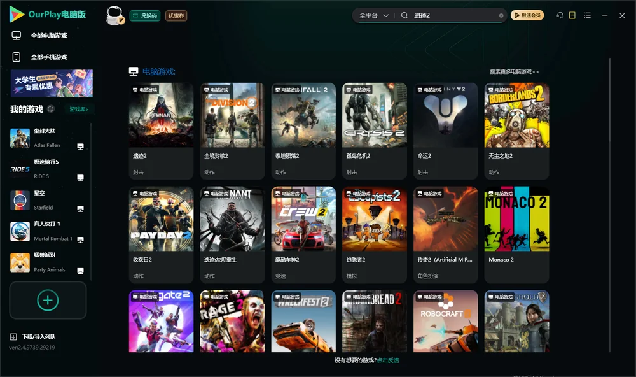Viewport: 636px width, 377px height.
Task: Click the PC icon on RIDE 5 row
Action: (x=80, y=178)
